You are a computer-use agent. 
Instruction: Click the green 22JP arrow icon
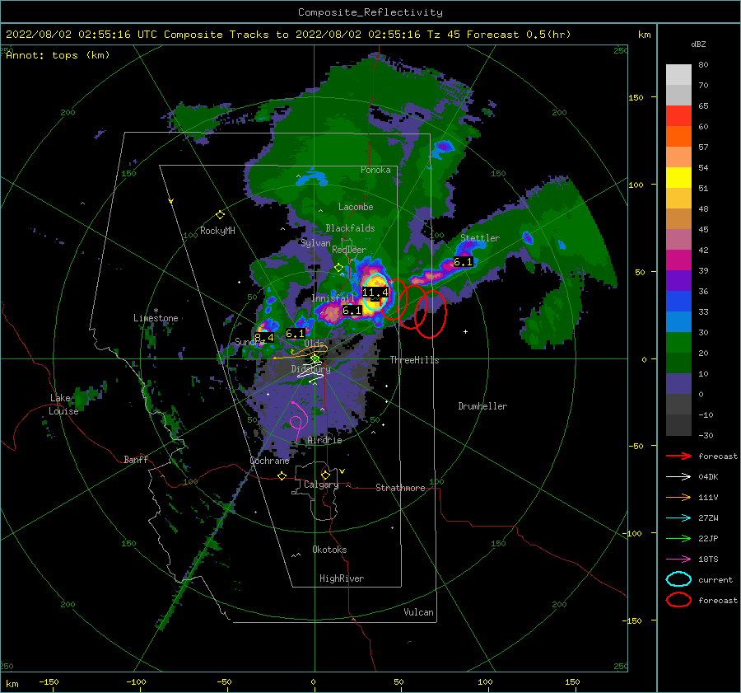678,538
